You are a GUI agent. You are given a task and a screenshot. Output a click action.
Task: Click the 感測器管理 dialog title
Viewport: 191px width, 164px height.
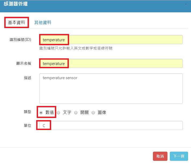tap(16, 4)
